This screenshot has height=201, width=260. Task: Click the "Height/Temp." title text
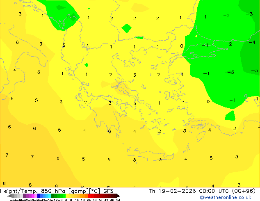pos(19,191)
